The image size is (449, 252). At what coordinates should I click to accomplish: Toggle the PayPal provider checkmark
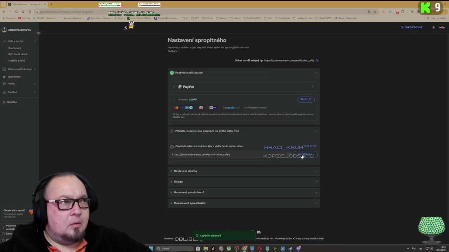click(x=174, y=87)
